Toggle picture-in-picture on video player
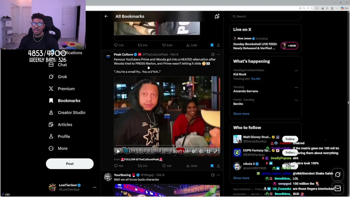 208,151
